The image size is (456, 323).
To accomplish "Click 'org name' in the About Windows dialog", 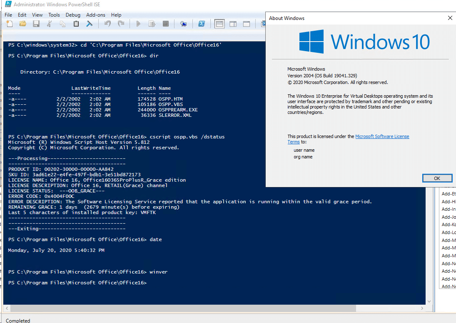I will click(303, 157).
